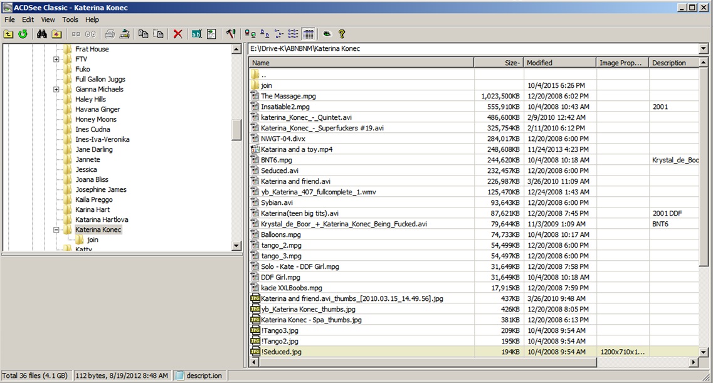The width and height of the screenshot is (713, 383).
Task: Click the file list scroll-down arrow
Action: coord(704,352)
